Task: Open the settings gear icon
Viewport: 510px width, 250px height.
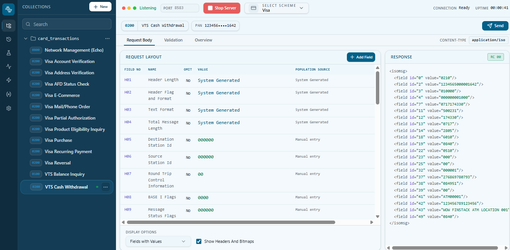Action: pyautogui.click(x=9, y=108)
